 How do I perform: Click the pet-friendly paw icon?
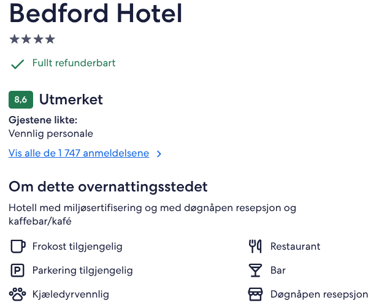pos(18,295)
